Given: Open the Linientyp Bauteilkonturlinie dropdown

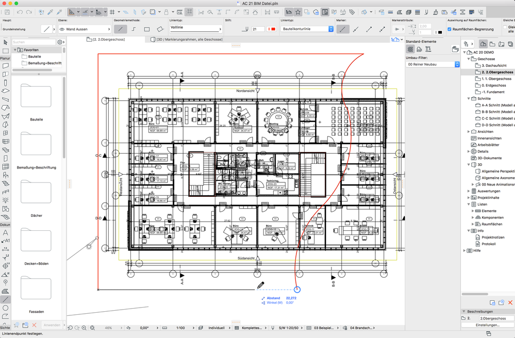Looking at the screenshot, I should pyautogui.click(x=307, y=29).
